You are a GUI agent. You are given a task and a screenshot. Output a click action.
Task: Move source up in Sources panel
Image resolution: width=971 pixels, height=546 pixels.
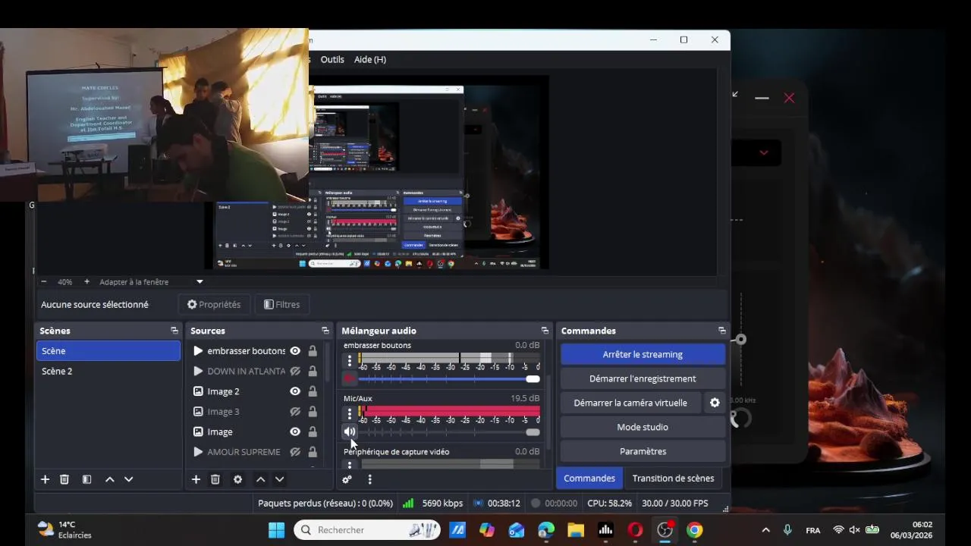point(260,479)
